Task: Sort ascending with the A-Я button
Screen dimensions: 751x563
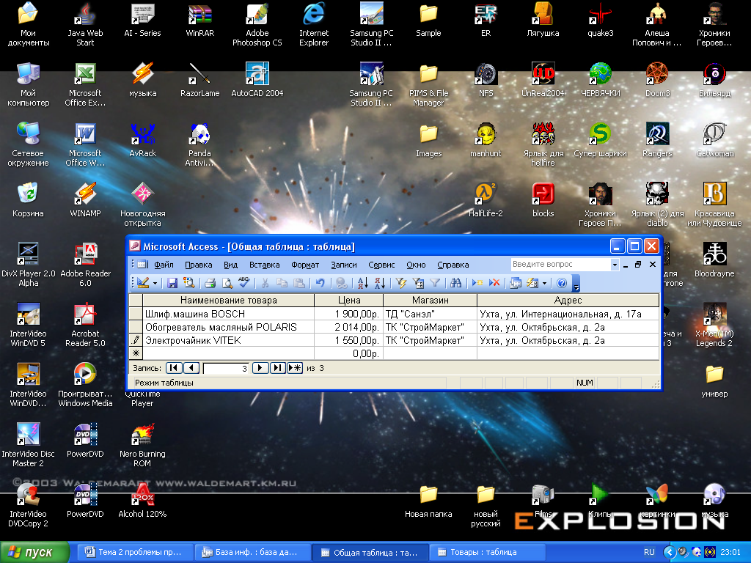Action: click(362, 283)
